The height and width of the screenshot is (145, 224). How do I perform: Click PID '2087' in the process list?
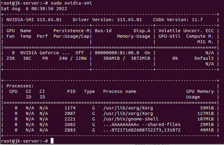pos(70,113)
